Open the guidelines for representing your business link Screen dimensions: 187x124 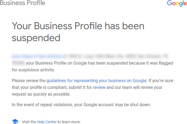click(x=96, y=81)
